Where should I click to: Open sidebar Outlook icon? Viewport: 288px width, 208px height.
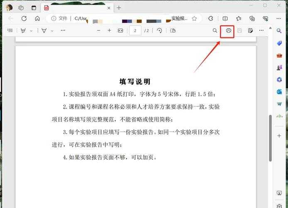coord(279,92)
